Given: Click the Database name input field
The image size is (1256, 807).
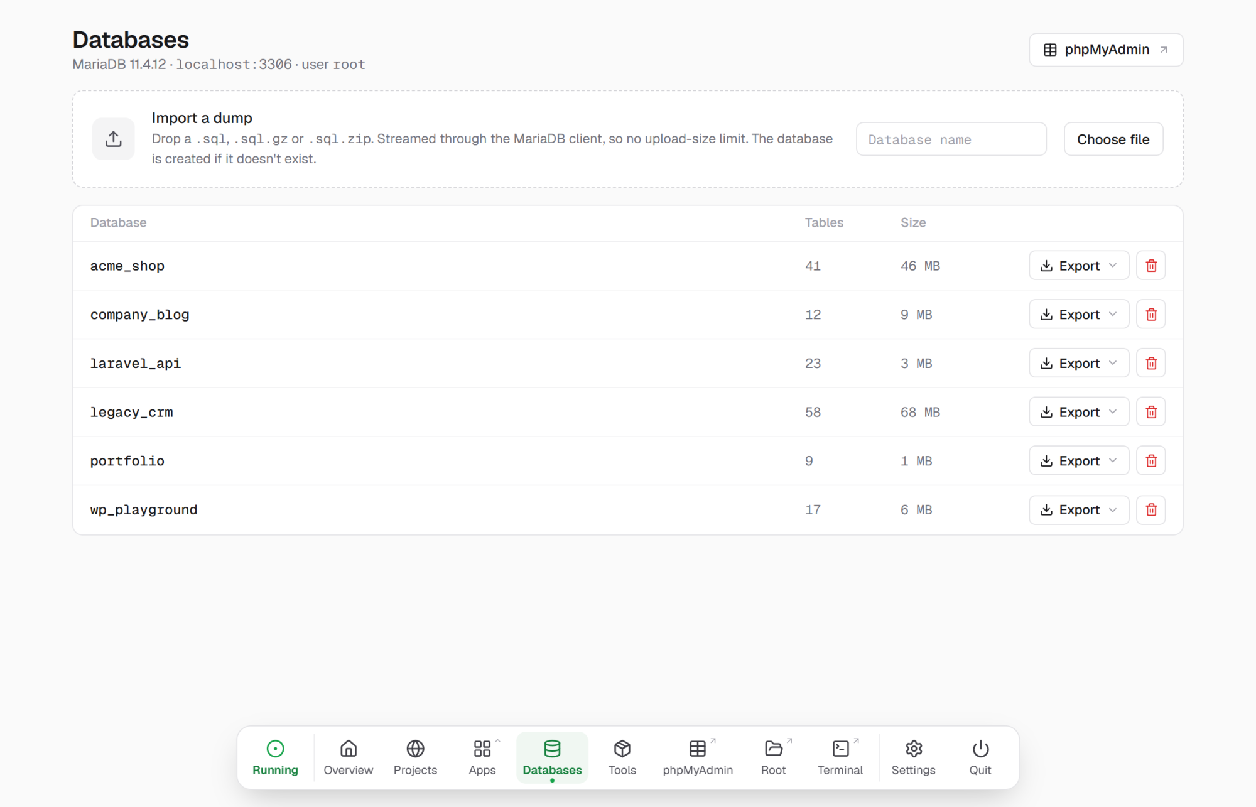Looking at the screenshot, I should click(x=951, y=139).
